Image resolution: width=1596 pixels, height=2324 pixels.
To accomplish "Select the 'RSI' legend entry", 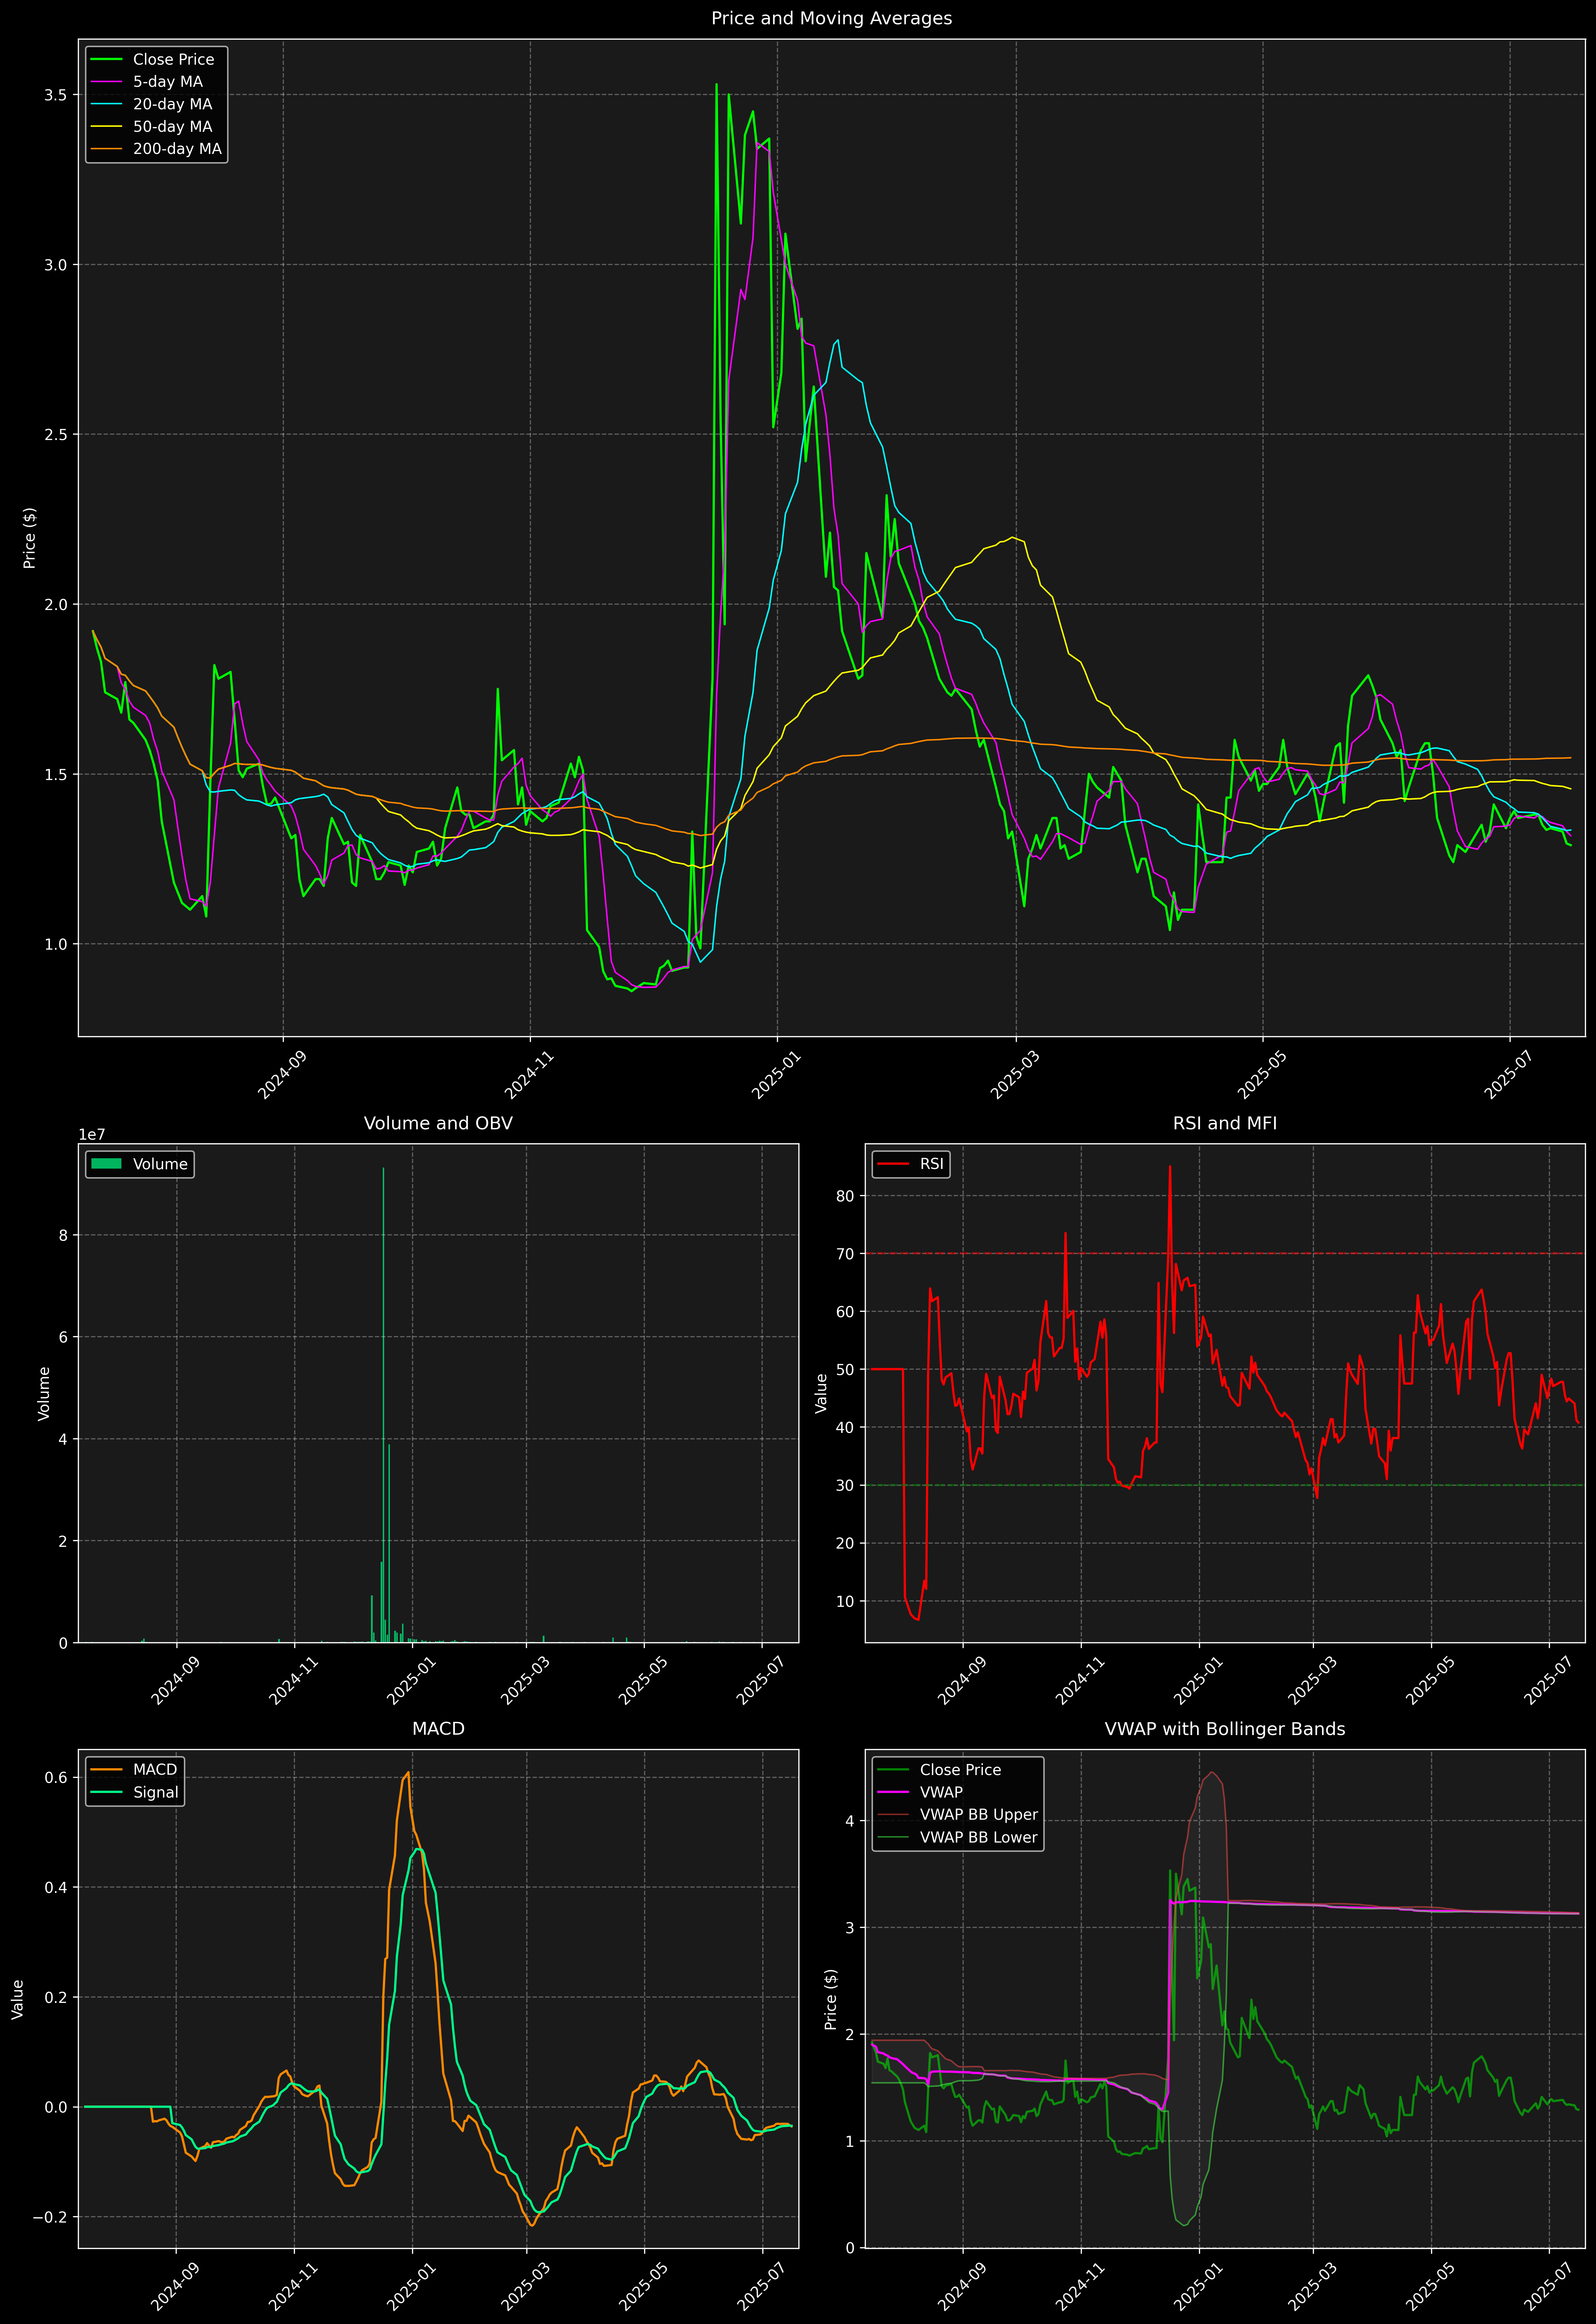I will point(910,1164).
